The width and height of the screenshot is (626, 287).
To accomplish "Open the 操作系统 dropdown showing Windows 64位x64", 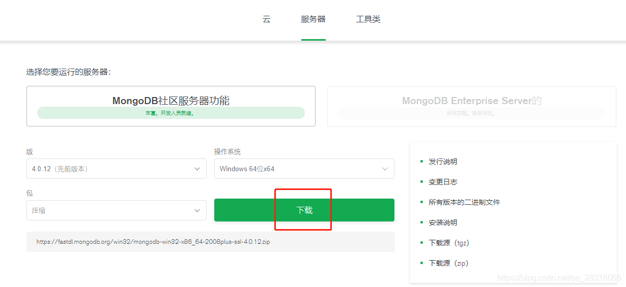I will (x=304, y=169).
